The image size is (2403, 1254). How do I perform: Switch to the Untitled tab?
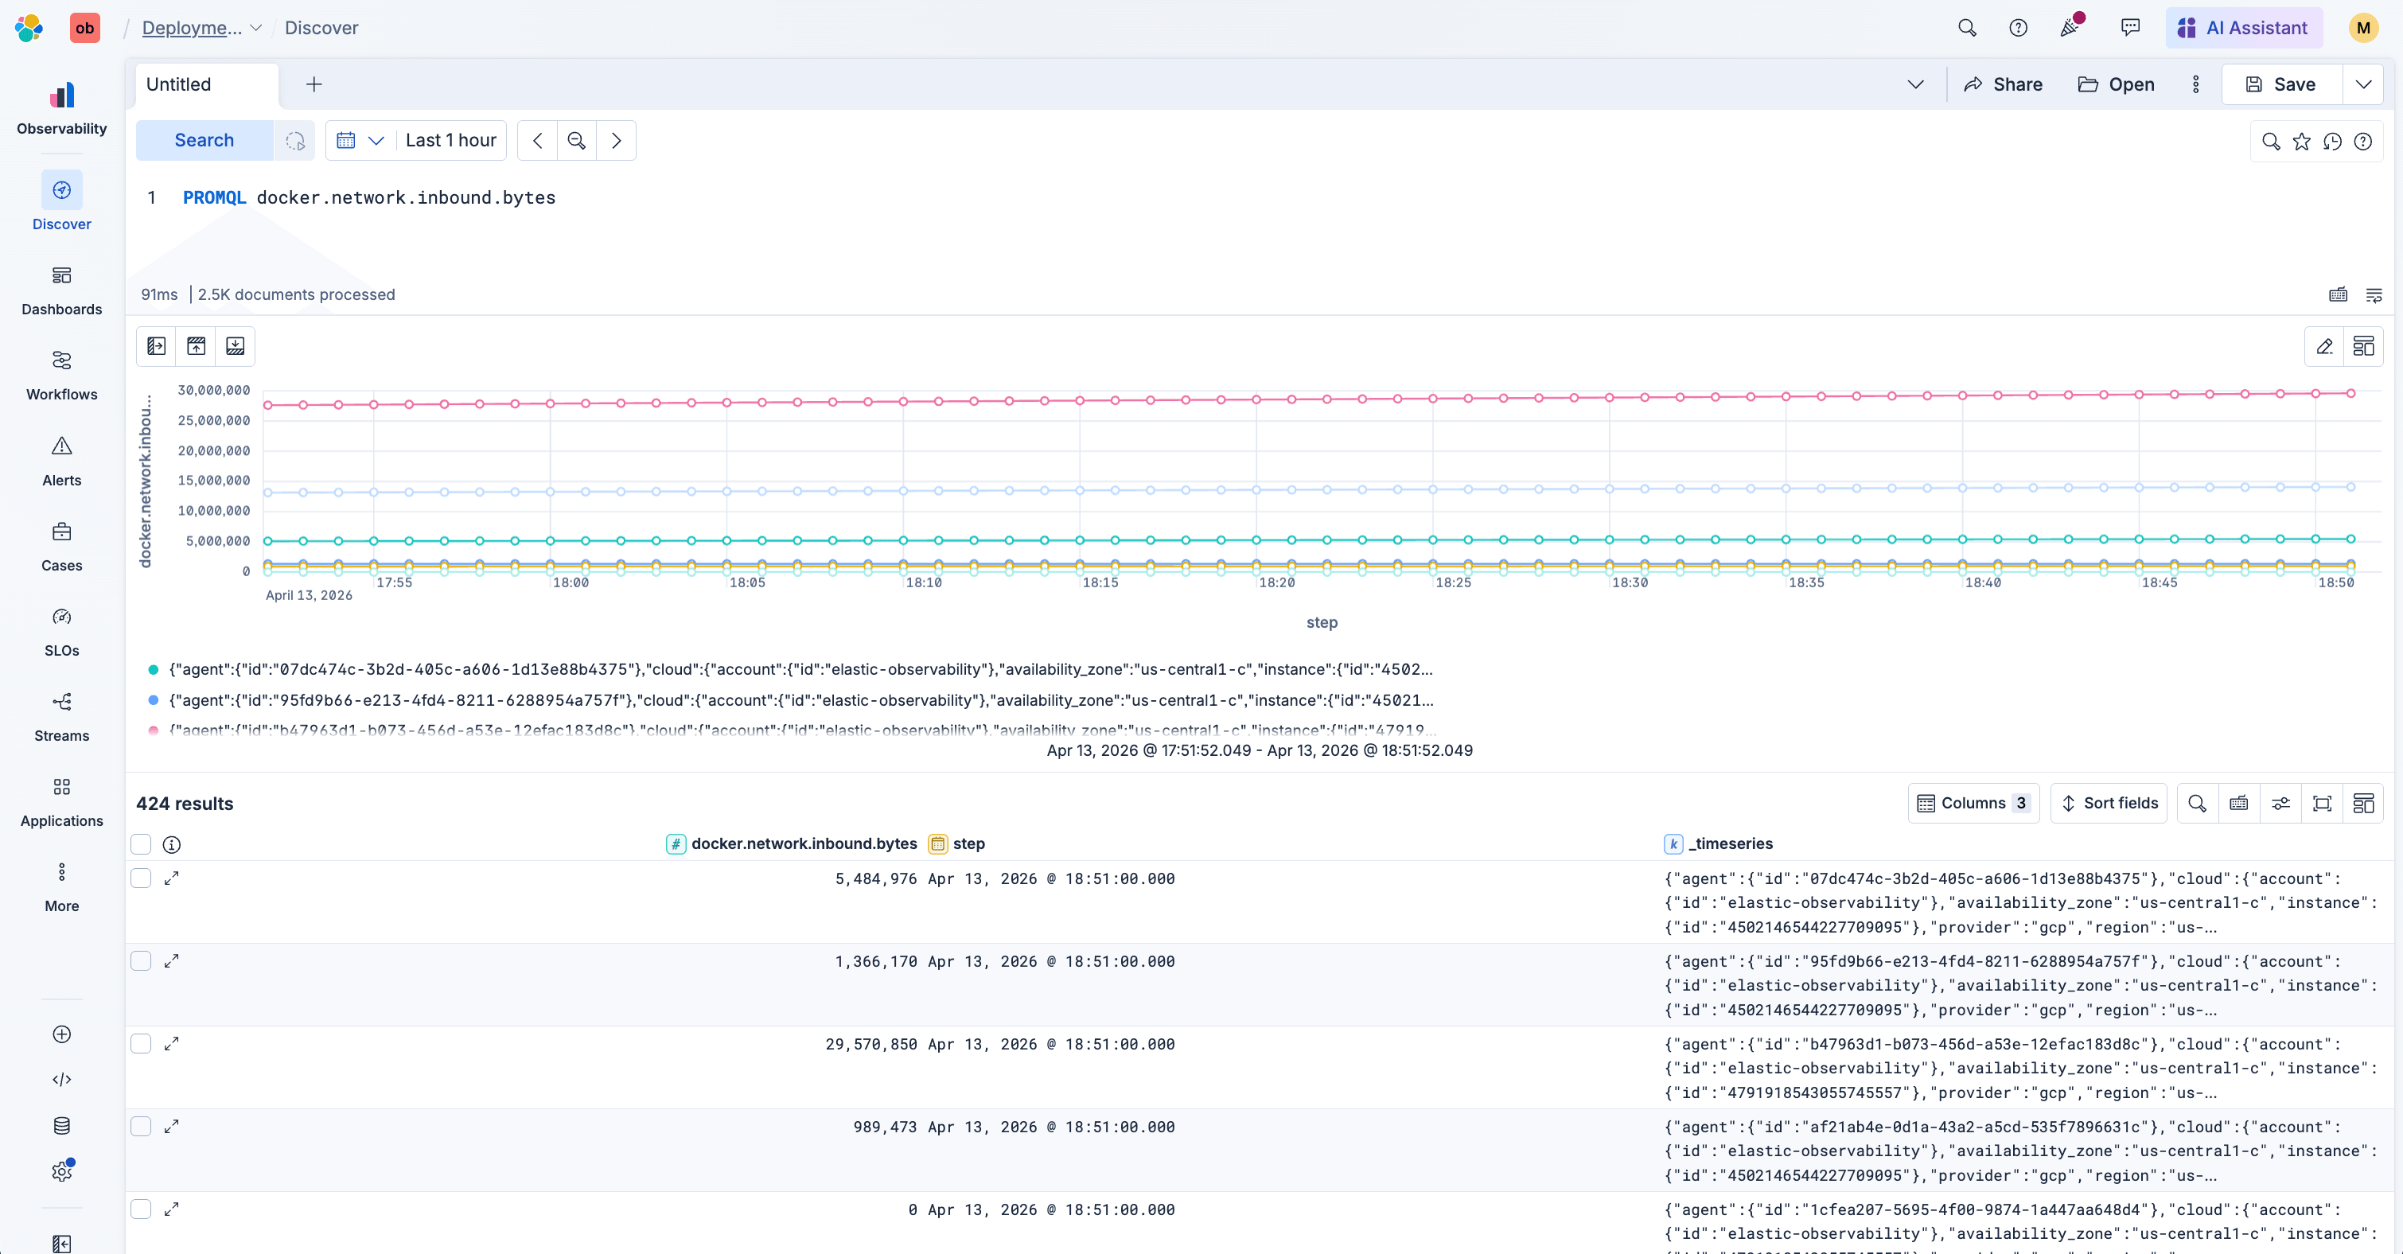pos(179,84)
